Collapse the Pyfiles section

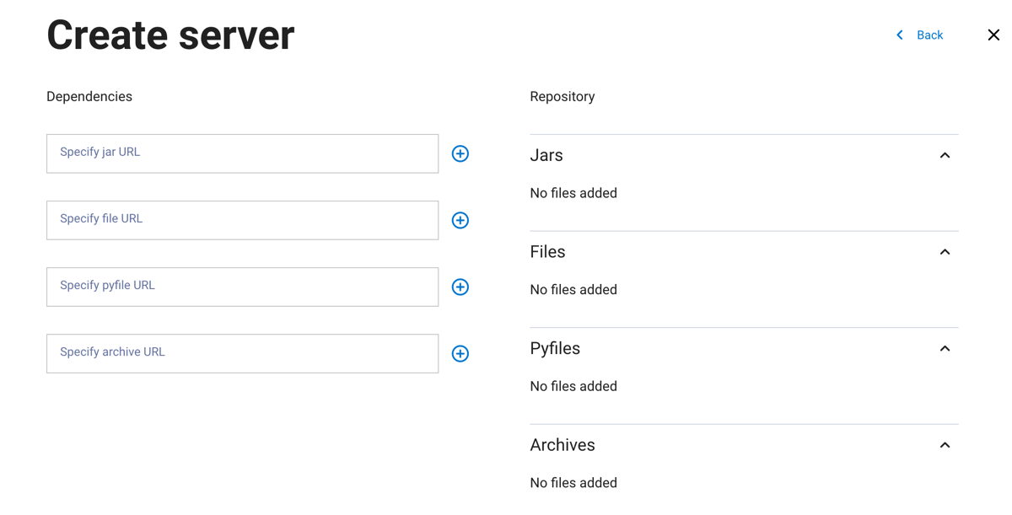pyautogui.click(x=945, y=348)
